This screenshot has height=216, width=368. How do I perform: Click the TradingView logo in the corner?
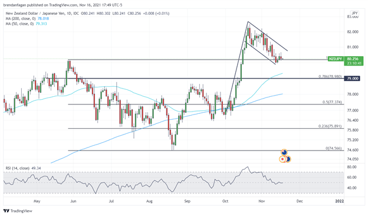tap(18, 211)
